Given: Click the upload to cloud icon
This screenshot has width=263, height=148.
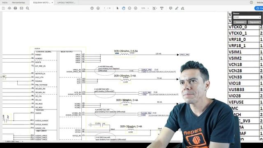Looking at the screenshot, I should (x=9, y=8).
